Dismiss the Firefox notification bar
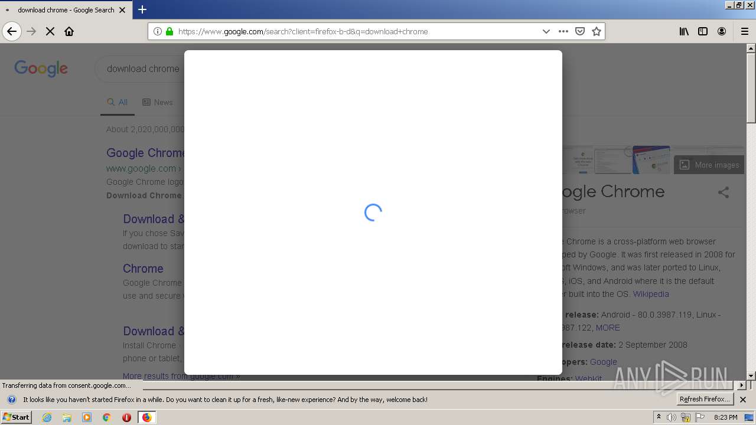 [743, 400]
